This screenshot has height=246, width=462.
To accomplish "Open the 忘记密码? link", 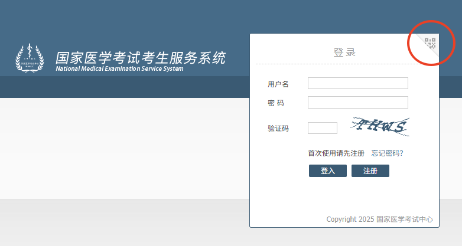I will click(387, 153).
